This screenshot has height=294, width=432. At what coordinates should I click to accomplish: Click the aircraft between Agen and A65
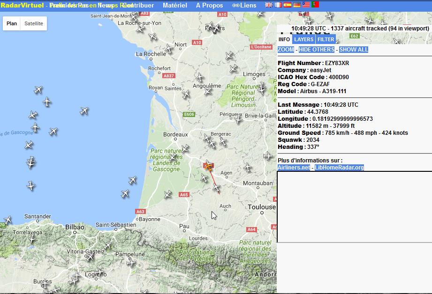click(204, 178)
